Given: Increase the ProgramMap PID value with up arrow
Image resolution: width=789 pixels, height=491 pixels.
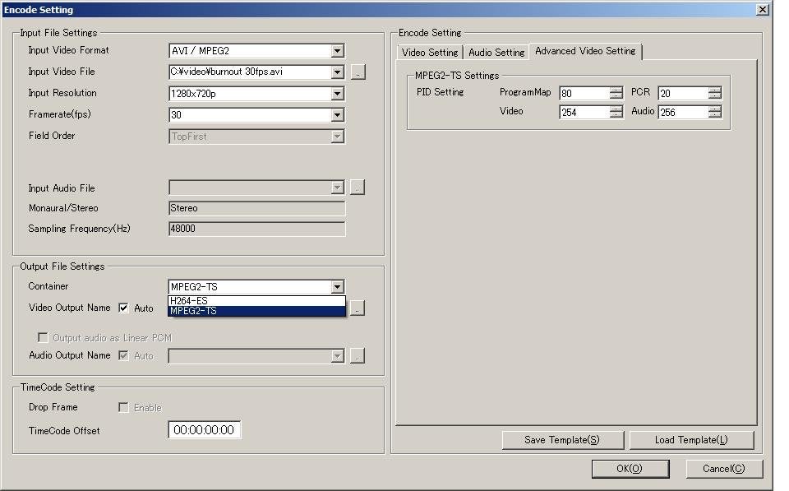Looking at the screenshot, I should [x=616, y=90].
